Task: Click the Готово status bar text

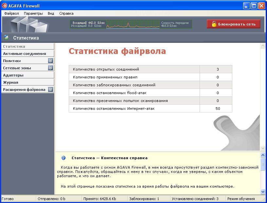Action: [8, 199]
